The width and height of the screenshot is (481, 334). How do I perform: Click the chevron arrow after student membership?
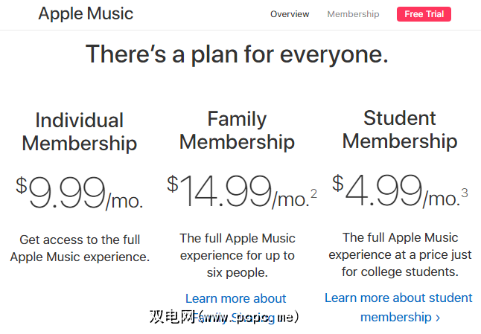437,318
